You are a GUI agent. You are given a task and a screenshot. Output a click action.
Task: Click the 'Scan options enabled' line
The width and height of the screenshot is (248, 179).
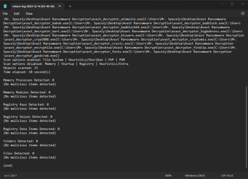(64, 60)
